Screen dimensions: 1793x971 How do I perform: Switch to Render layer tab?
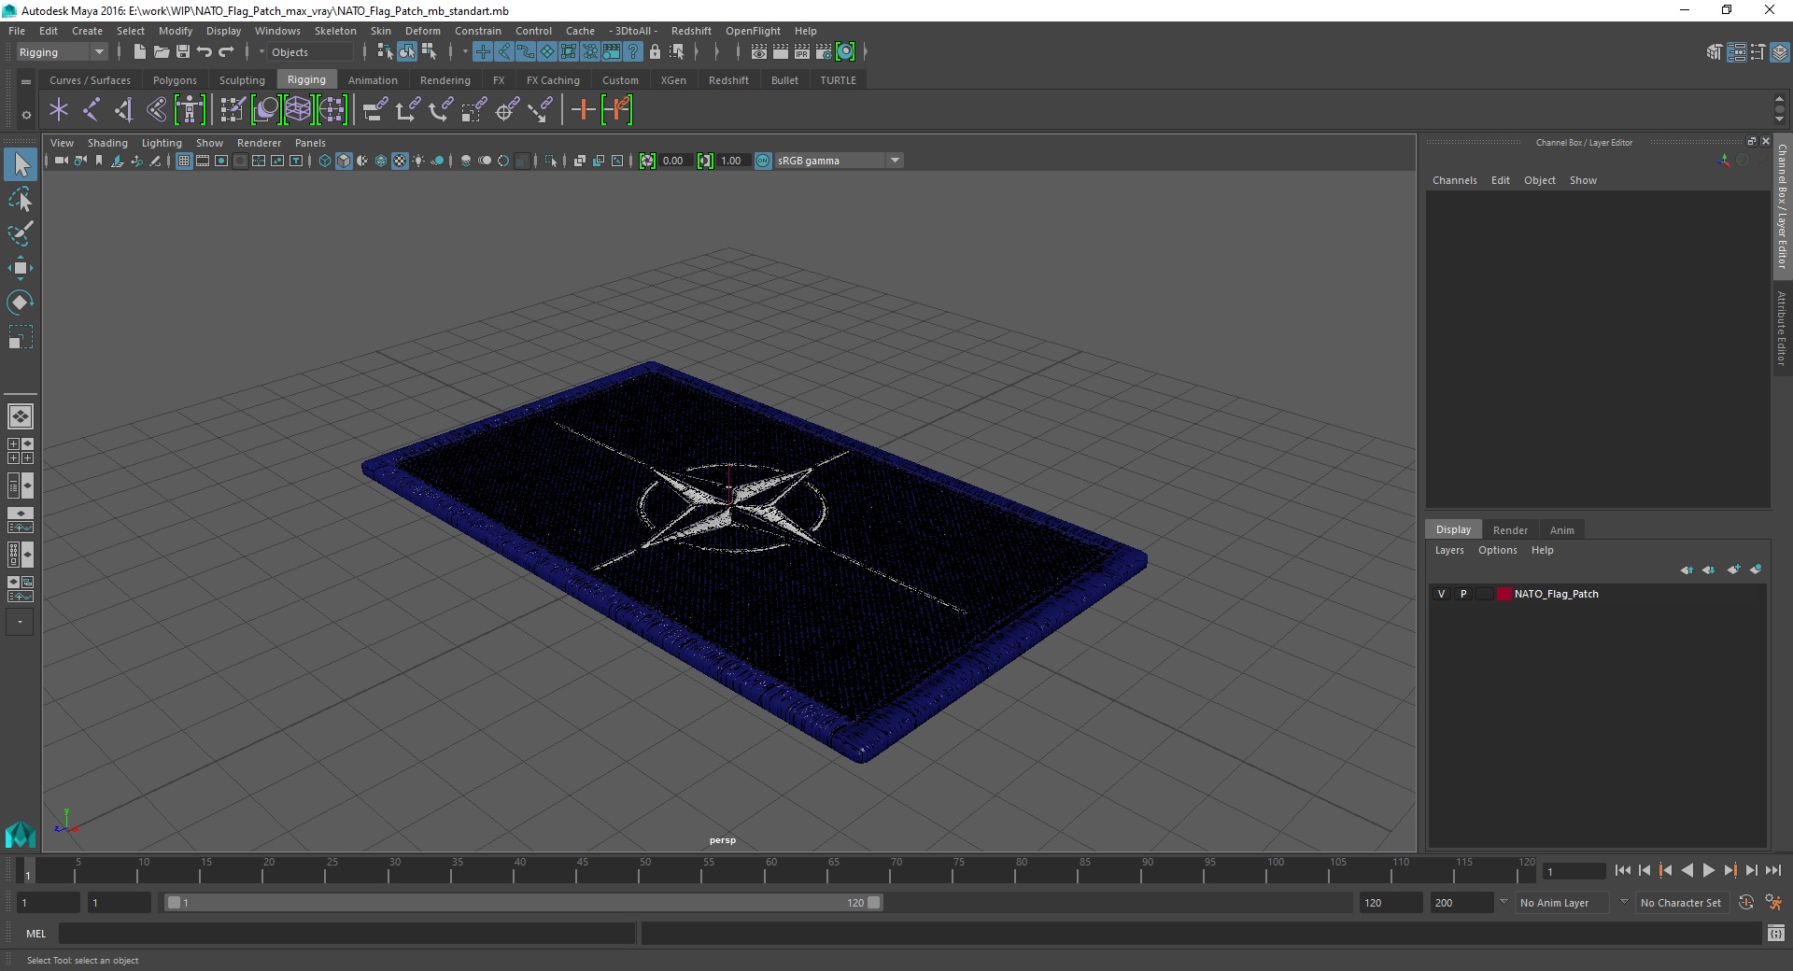click(x=1510, y=530)
